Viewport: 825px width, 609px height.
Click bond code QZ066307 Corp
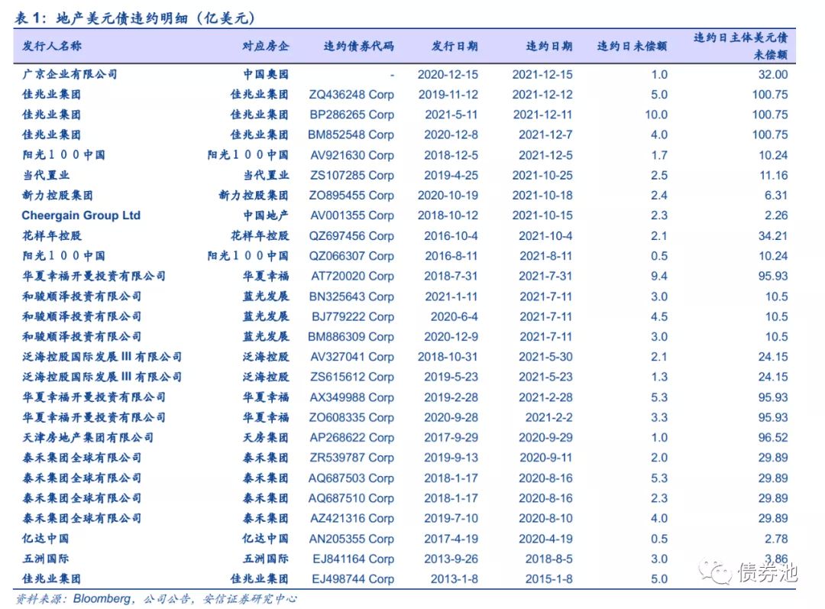click(x=351, y=256)
